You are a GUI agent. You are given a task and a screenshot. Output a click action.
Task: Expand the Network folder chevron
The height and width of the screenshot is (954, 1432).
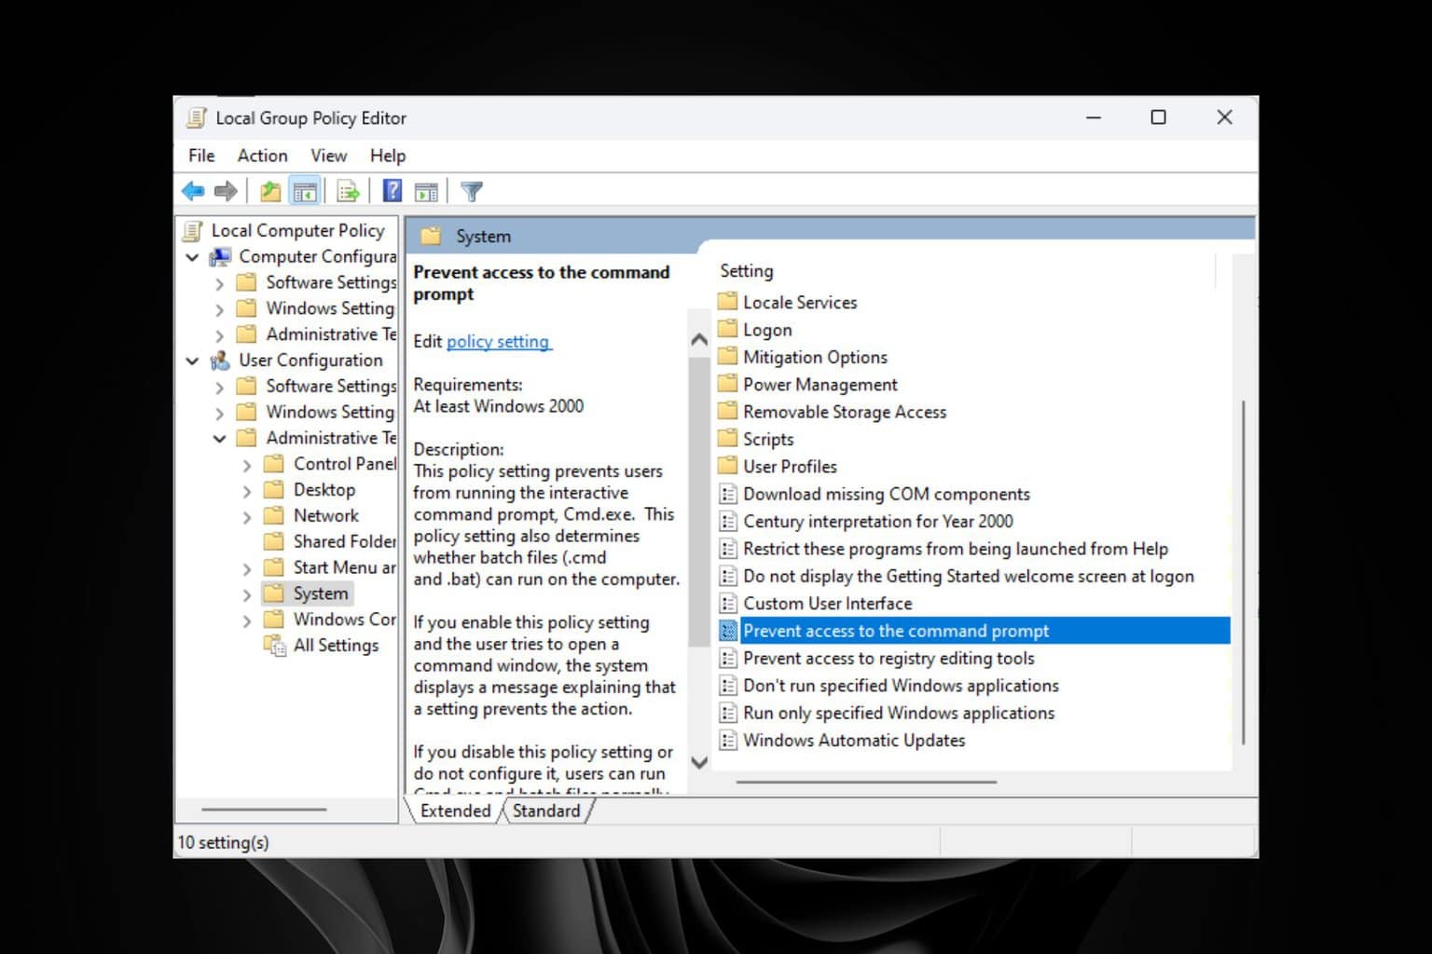[246, 516]
